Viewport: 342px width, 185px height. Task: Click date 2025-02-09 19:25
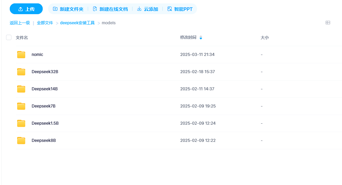click(x=198, y=106)
